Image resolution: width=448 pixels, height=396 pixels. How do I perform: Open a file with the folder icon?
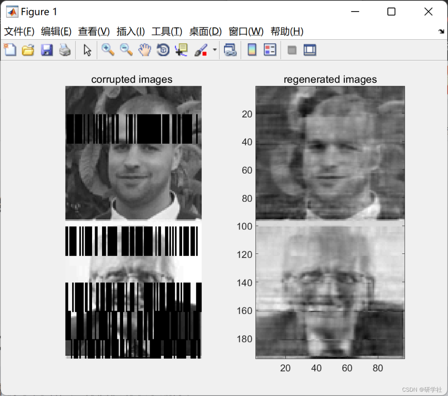(28, 50)
